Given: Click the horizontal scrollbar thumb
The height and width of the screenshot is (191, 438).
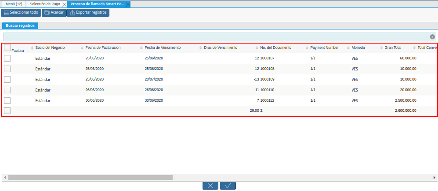Looking at the screenshot, I should pos(90,177).
